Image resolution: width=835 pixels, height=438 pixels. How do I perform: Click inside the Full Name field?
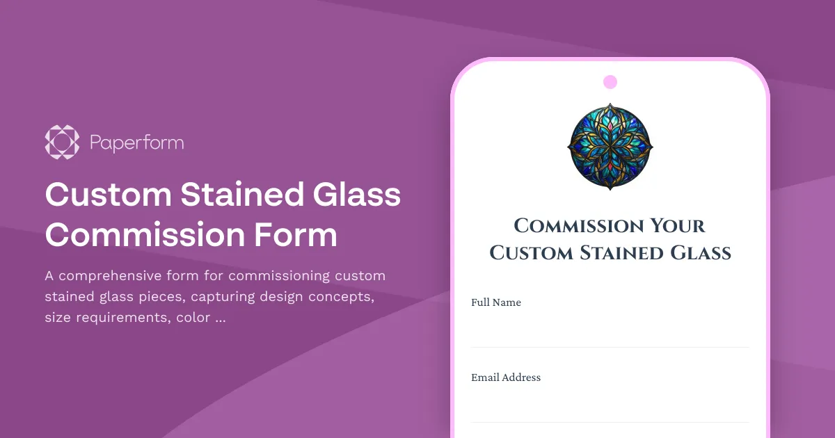610,330
